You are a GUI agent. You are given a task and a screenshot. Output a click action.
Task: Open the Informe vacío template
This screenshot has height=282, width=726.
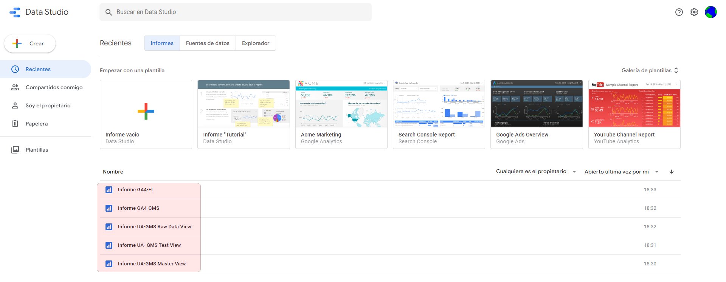(146, 114)
